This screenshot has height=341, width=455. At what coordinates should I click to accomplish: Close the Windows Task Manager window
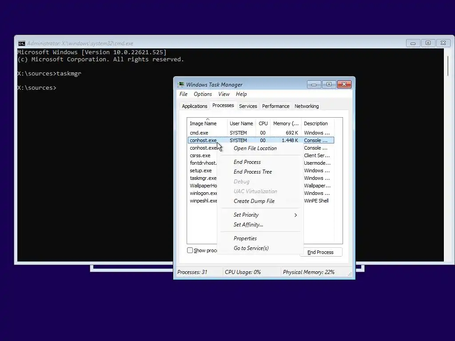[x=344, y=84]
